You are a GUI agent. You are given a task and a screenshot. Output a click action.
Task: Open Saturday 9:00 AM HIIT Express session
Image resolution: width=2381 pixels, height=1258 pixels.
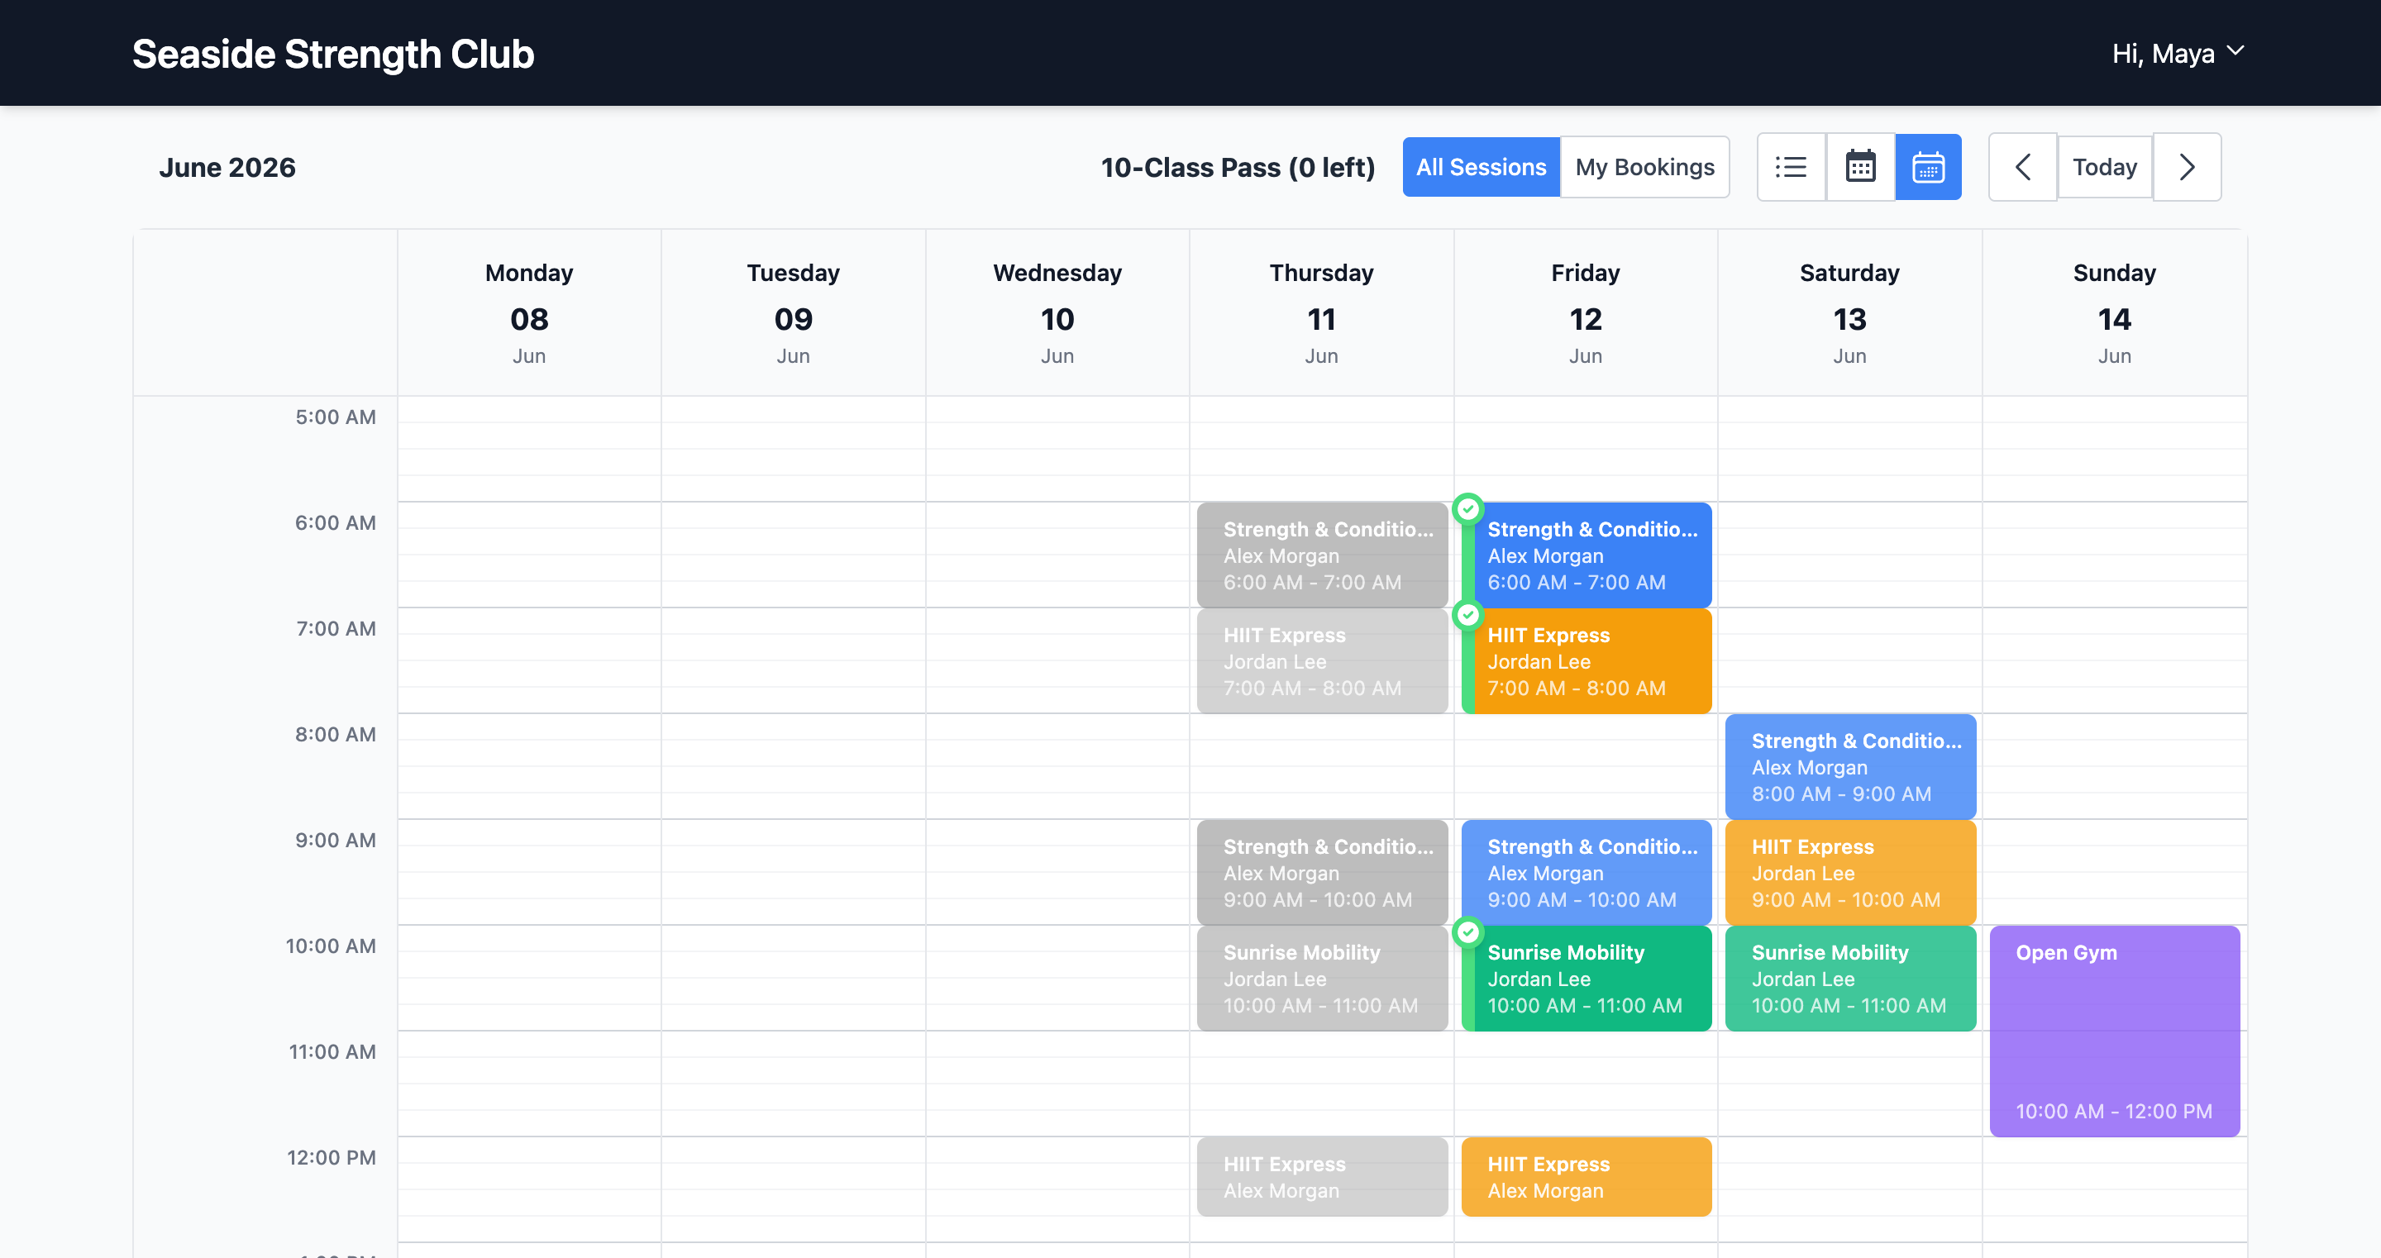[1850, 873]
